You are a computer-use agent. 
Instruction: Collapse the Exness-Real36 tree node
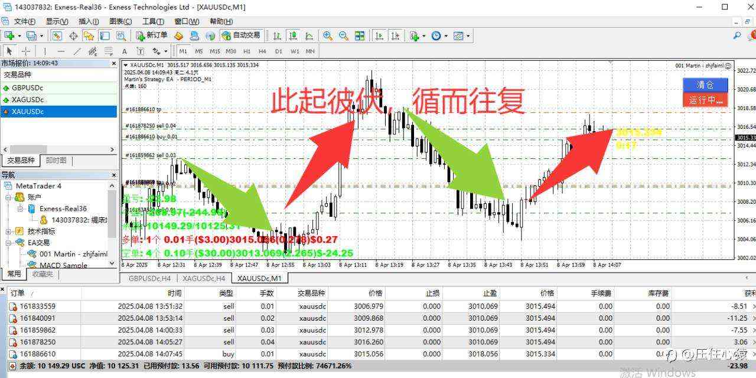[x=21, y=208]
